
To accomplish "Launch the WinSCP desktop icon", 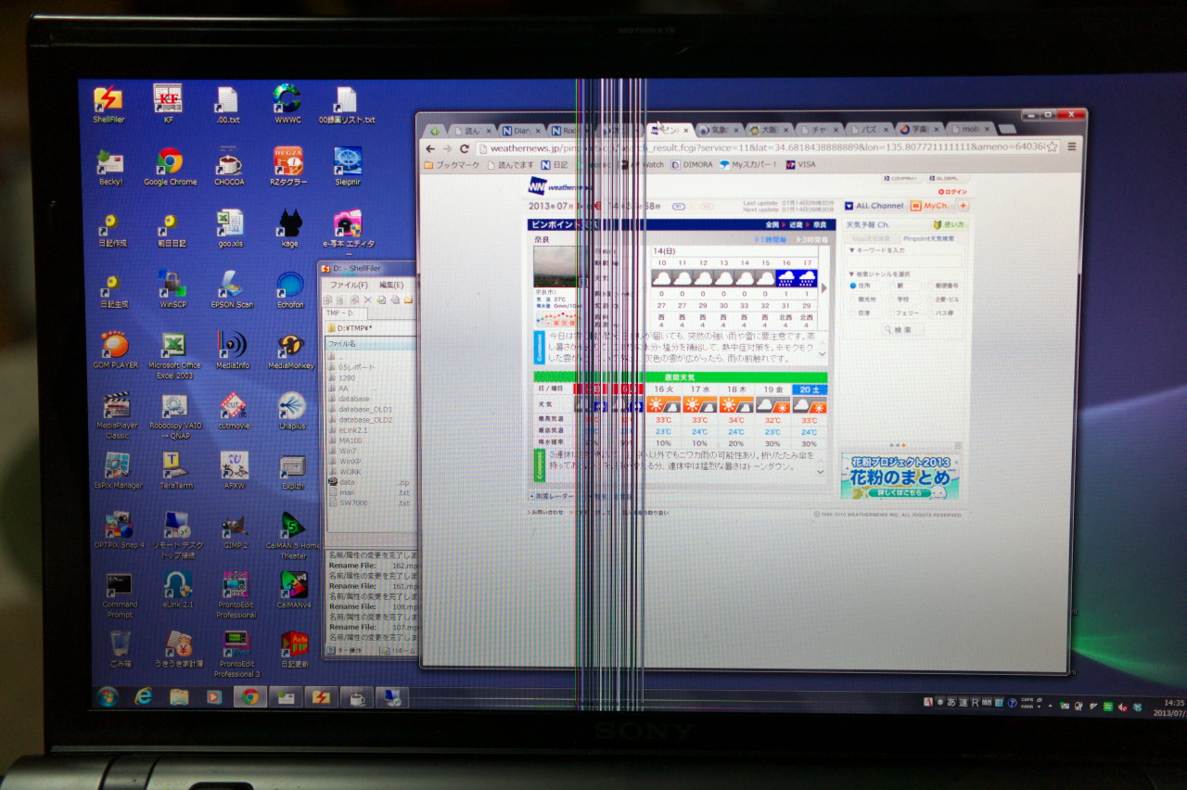I will click(172, 284).
